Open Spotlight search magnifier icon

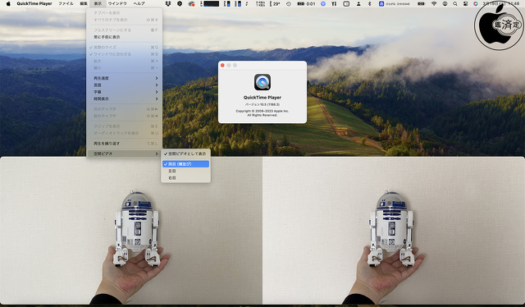pyautogui.click(x=454, y=3)
